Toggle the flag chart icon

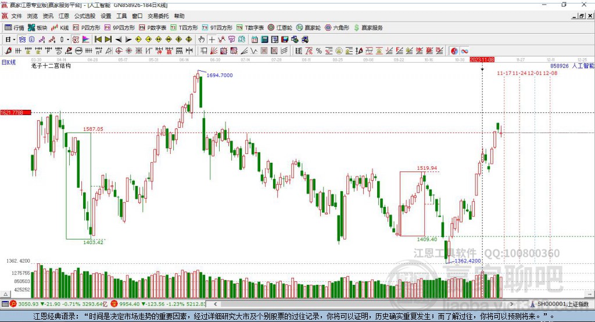pyautogui.click(x=86, y=40)
